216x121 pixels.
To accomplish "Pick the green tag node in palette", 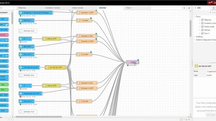I will [4, 84].
